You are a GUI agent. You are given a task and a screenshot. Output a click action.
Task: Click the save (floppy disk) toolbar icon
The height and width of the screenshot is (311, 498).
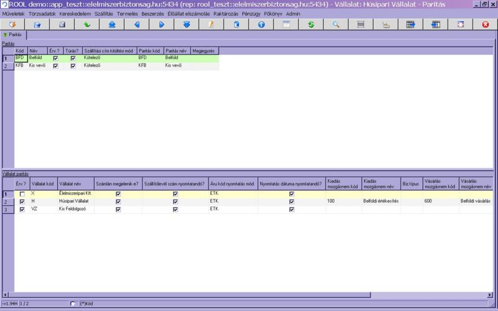pyautogui.click(x=62, y=25)
